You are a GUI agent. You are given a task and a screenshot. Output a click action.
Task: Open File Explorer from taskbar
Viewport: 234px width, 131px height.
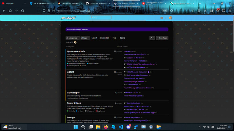[x=98, y=127]
